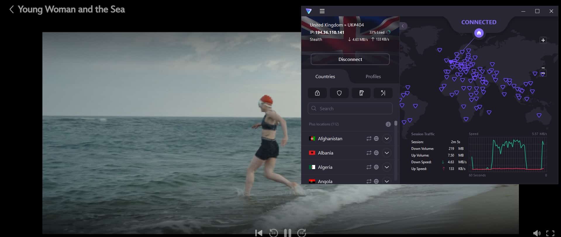Expand the Angola server list
The height and width of the screenshot is (237, 561).
pyautogui.click(x=387, y=181)
